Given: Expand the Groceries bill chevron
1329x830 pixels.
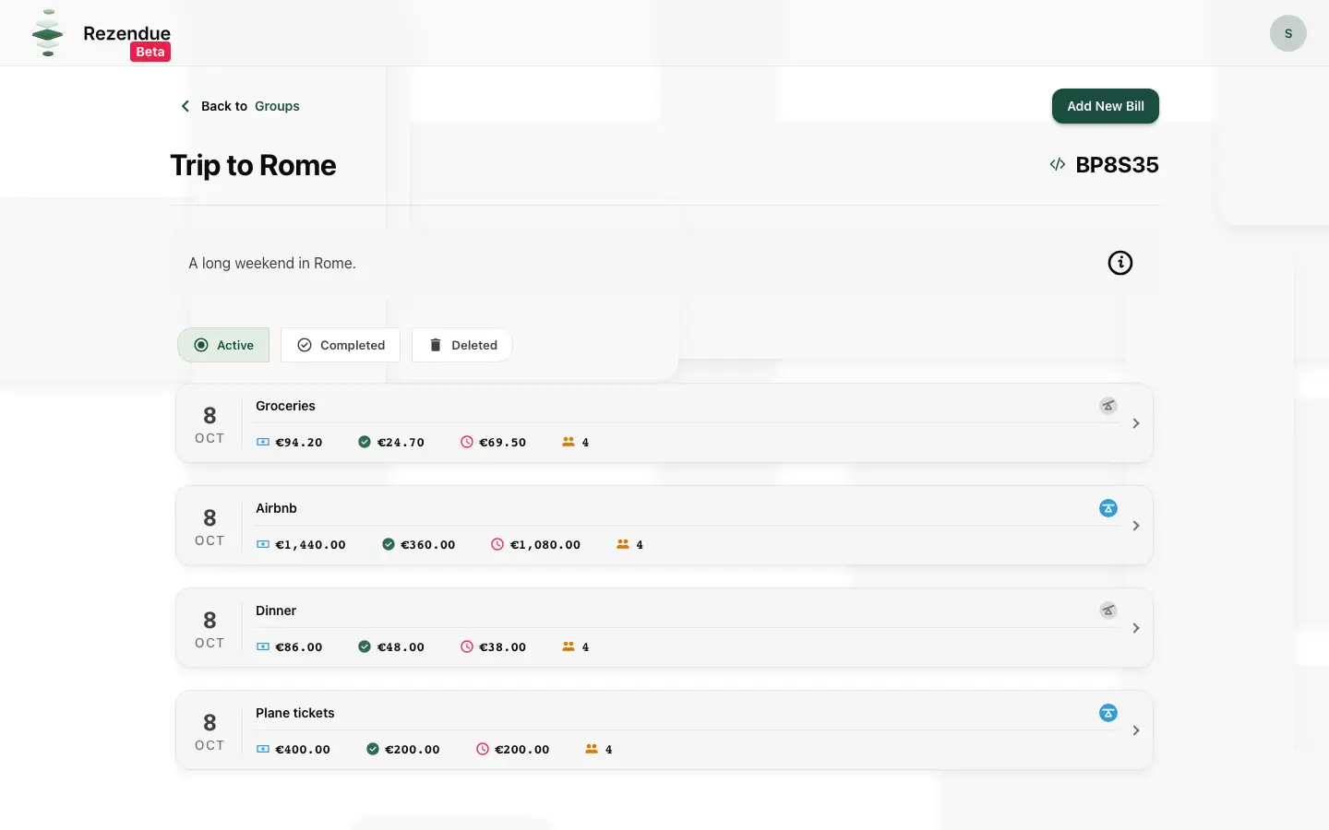Looking at the screenshot, I should 1136,423.
